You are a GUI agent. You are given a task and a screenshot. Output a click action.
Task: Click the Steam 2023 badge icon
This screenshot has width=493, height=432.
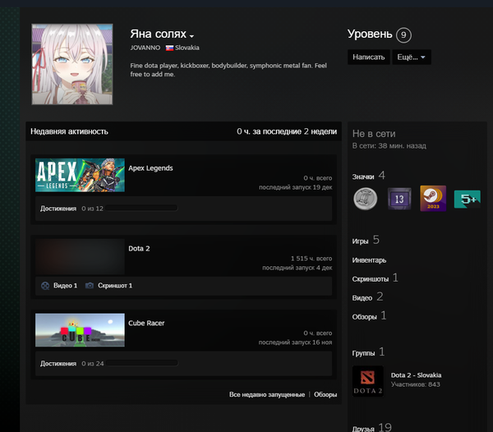point(432,199)
